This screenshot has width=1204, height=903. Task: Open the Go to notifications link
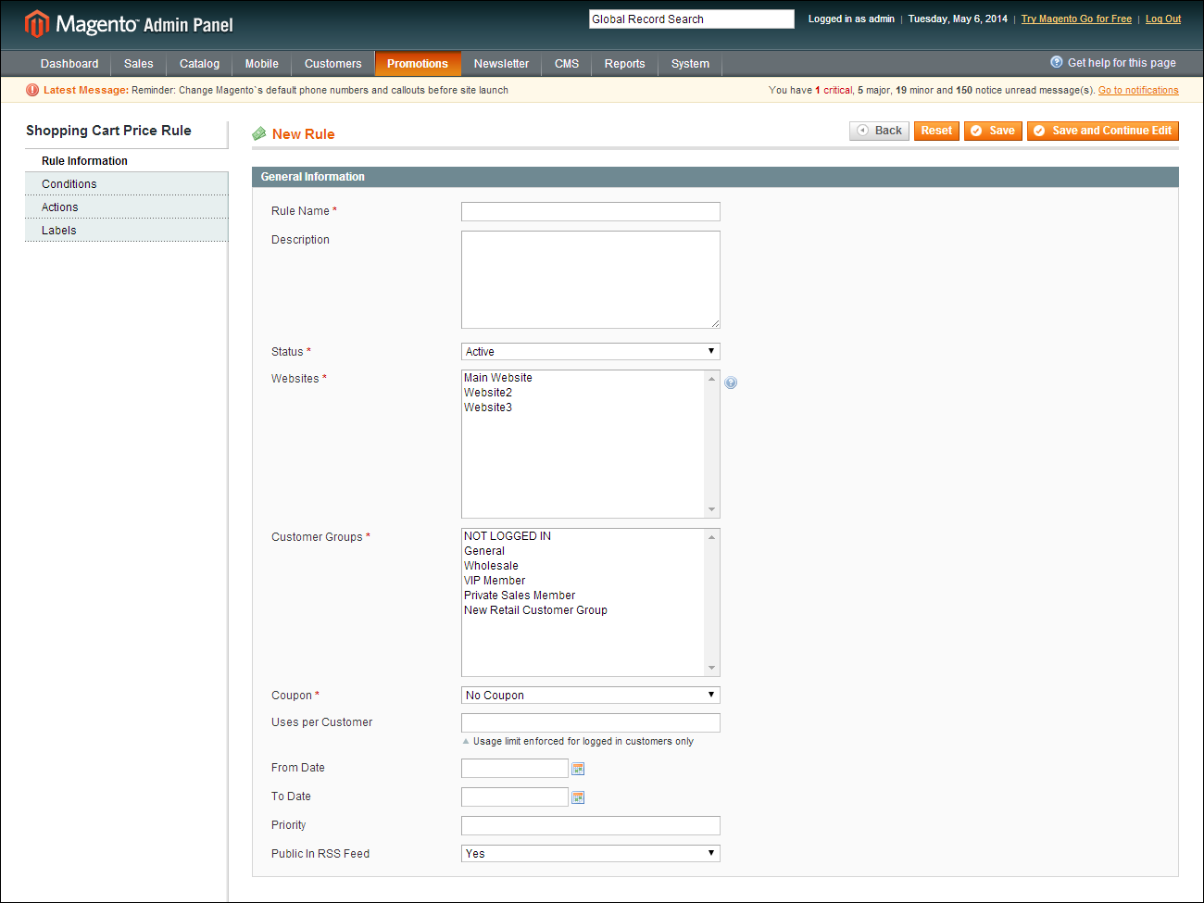pos(1138,91)
